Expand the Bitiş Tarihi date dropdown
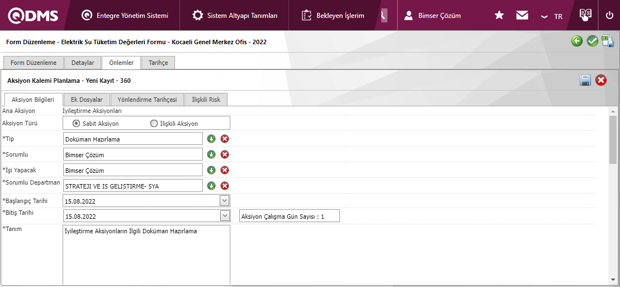The image size is (620, 287). 224,215
